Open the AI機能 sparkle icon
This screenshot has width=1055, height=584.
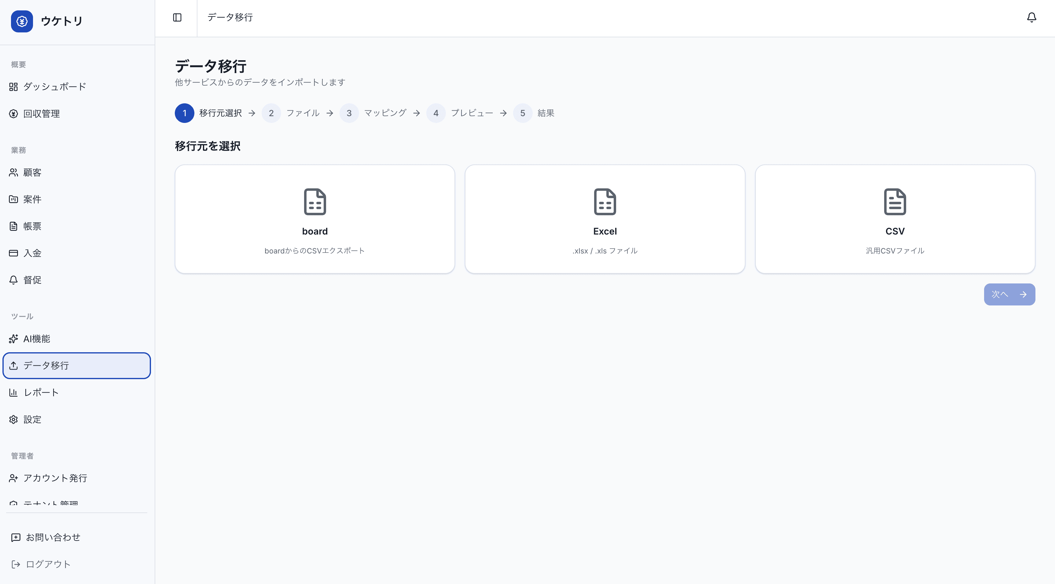[13, 339]
